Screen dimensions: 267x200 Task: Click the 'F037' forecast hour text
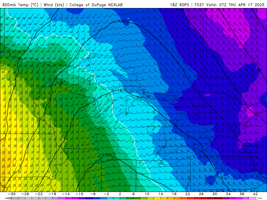click(x=199, y=5)
